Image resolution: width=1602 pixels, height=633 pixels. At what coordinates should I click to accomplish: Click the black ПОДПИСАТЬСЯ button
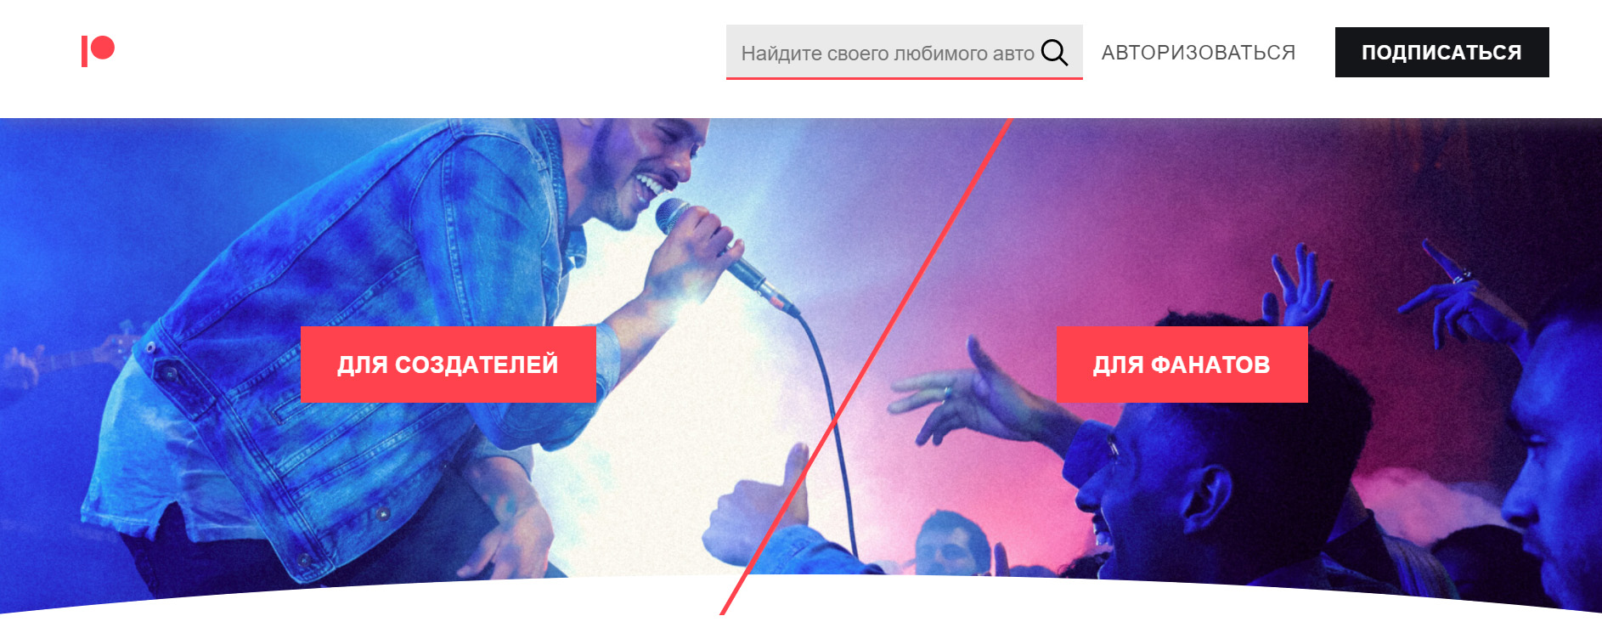[1441, 52]
